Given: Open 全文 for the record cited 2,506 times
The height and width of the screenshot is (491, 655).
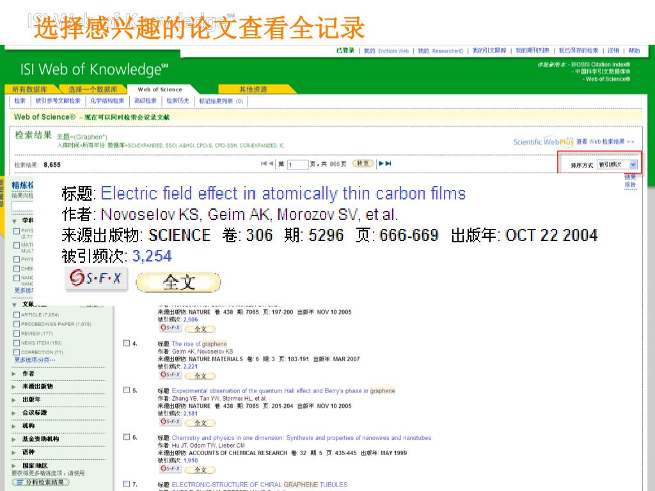Looking at the screenshot, I should click(x=200, y=329).
